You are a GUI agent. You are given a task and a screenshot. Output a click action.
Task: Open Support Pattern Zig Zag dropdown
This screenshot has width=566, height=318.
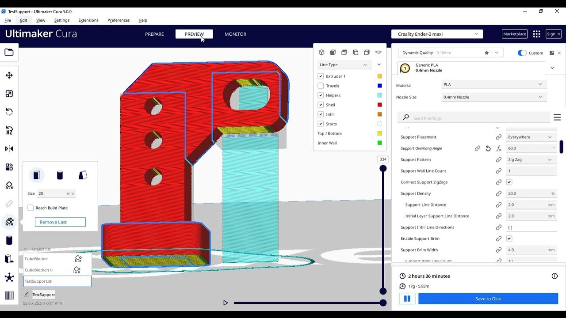[531, 159]
